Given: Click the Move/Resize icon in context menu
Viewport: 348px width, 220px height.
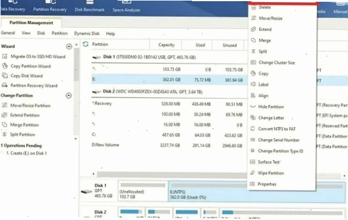Looking at the screenshot, I should tap(254, 18).
